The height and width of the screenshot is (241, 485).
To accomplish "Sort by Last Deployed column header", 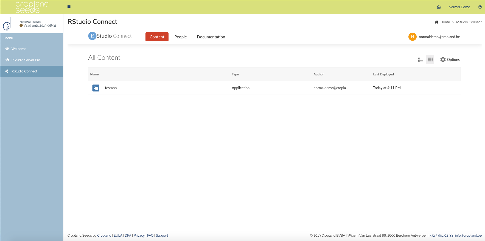I will [383, 74].
